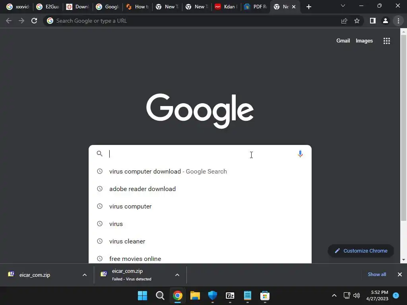Click the Google search input field
407x305 pixels.
click(200, 154)
